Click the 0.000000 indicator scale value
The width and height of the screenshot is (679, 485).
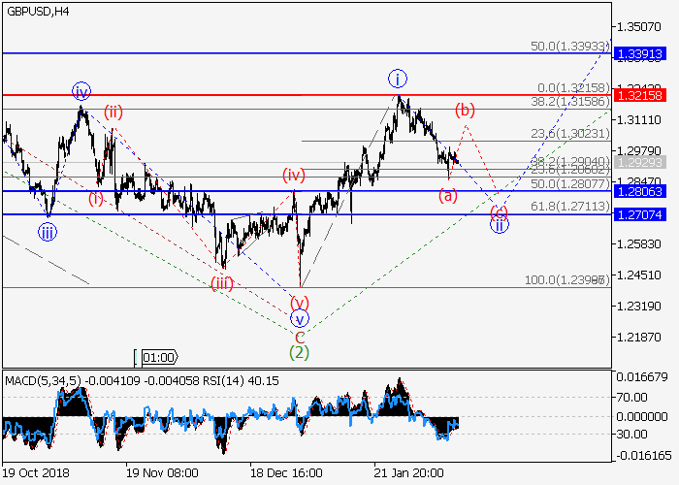[x=642, y=416]
